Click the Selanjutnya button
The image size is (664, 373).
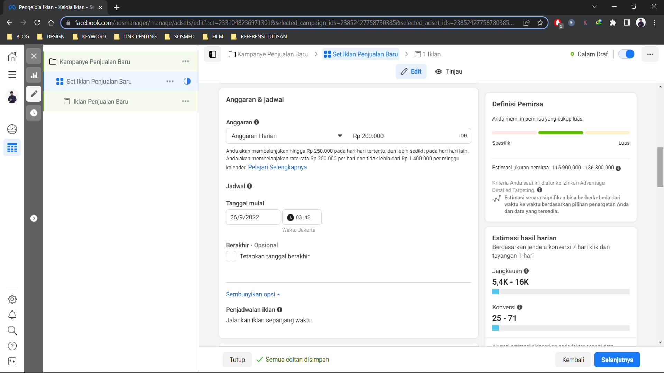tap(617, 360)
